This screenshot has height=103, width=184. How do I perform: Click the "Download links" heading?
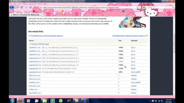tap(36, 31)
